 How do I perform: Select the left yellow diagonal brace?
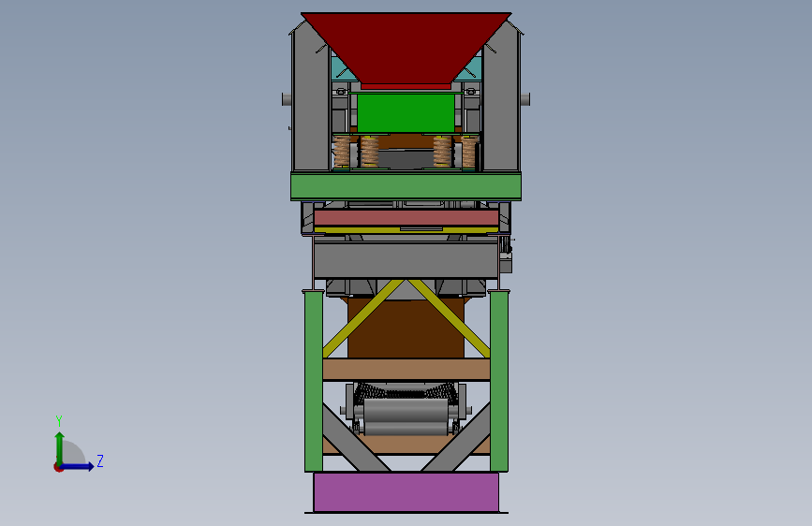pos(362,319)
